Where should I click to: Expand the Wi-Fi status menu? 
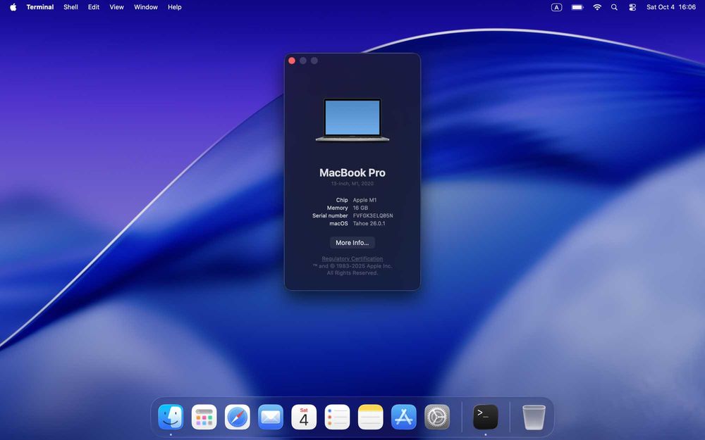pyautogui.click(x=597, y=7)
